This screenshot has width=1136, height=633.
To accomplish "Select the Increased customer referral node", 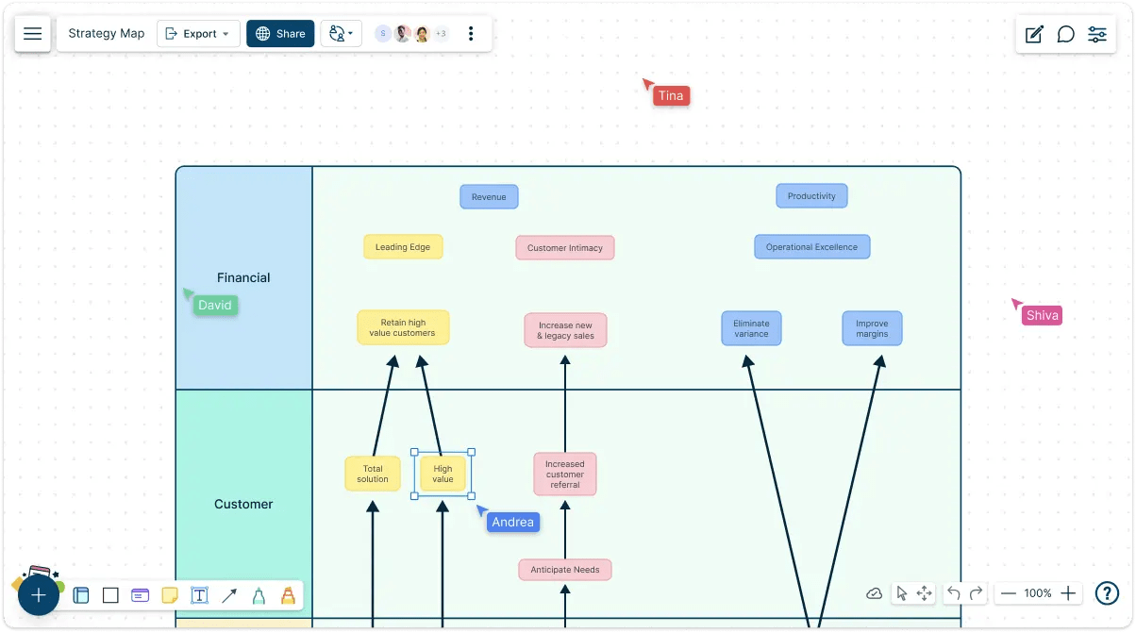I will point(564,474).
